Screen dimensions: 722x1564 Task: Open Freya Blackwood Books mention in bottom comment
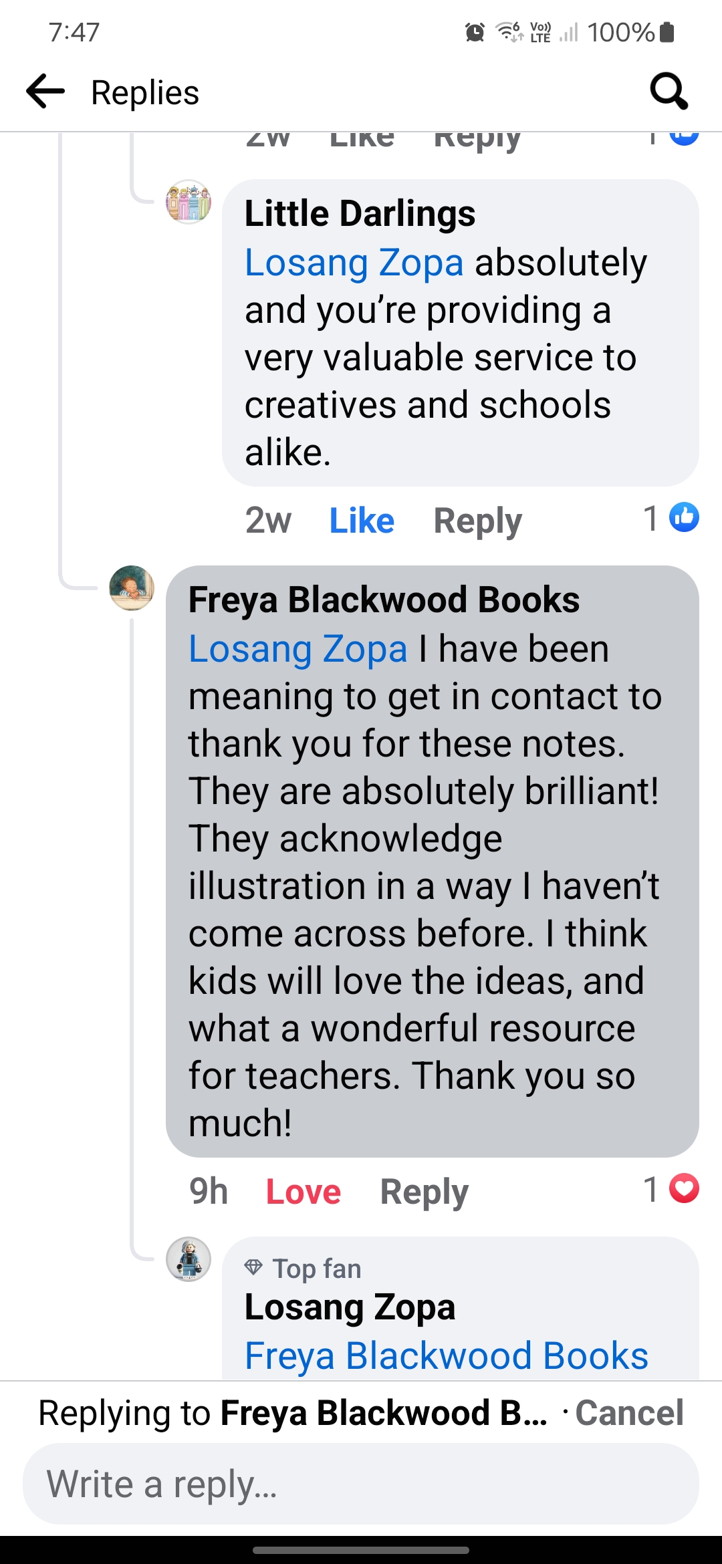(447, 1355)
